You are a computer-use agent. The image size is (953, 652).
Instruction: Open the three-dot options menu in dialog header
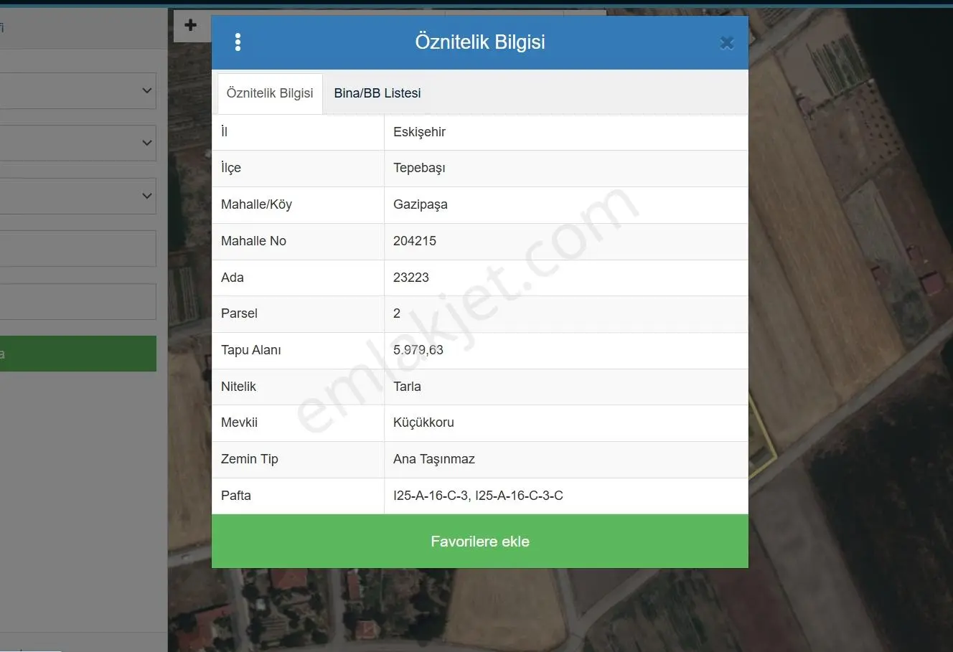pyautogui.click(x=238, y=42)
